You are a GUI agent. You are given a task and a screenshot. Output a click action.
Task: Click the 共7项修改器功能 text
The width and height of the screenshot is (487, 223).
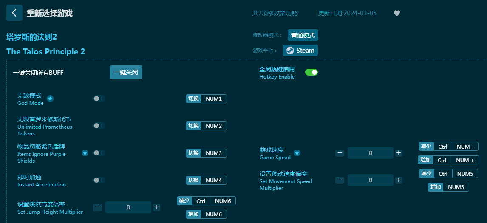(x=275, y=13)
